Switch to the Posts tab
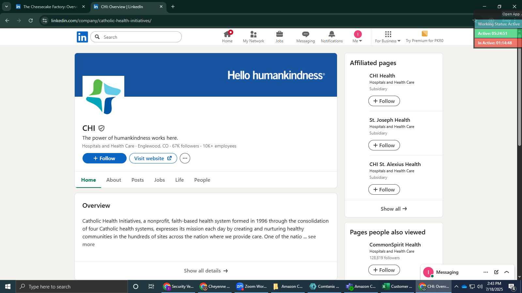Screen dimensions: 522x293 (x=138, y=180)
